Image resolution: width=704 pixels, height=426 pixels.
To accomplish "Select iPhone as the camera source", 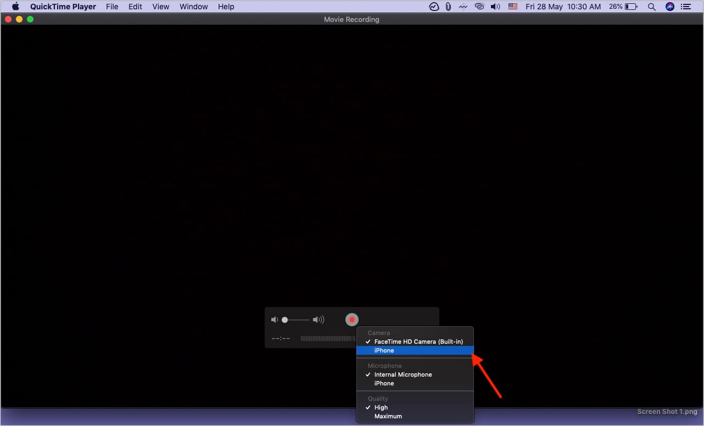I will [x=384, y=350].
